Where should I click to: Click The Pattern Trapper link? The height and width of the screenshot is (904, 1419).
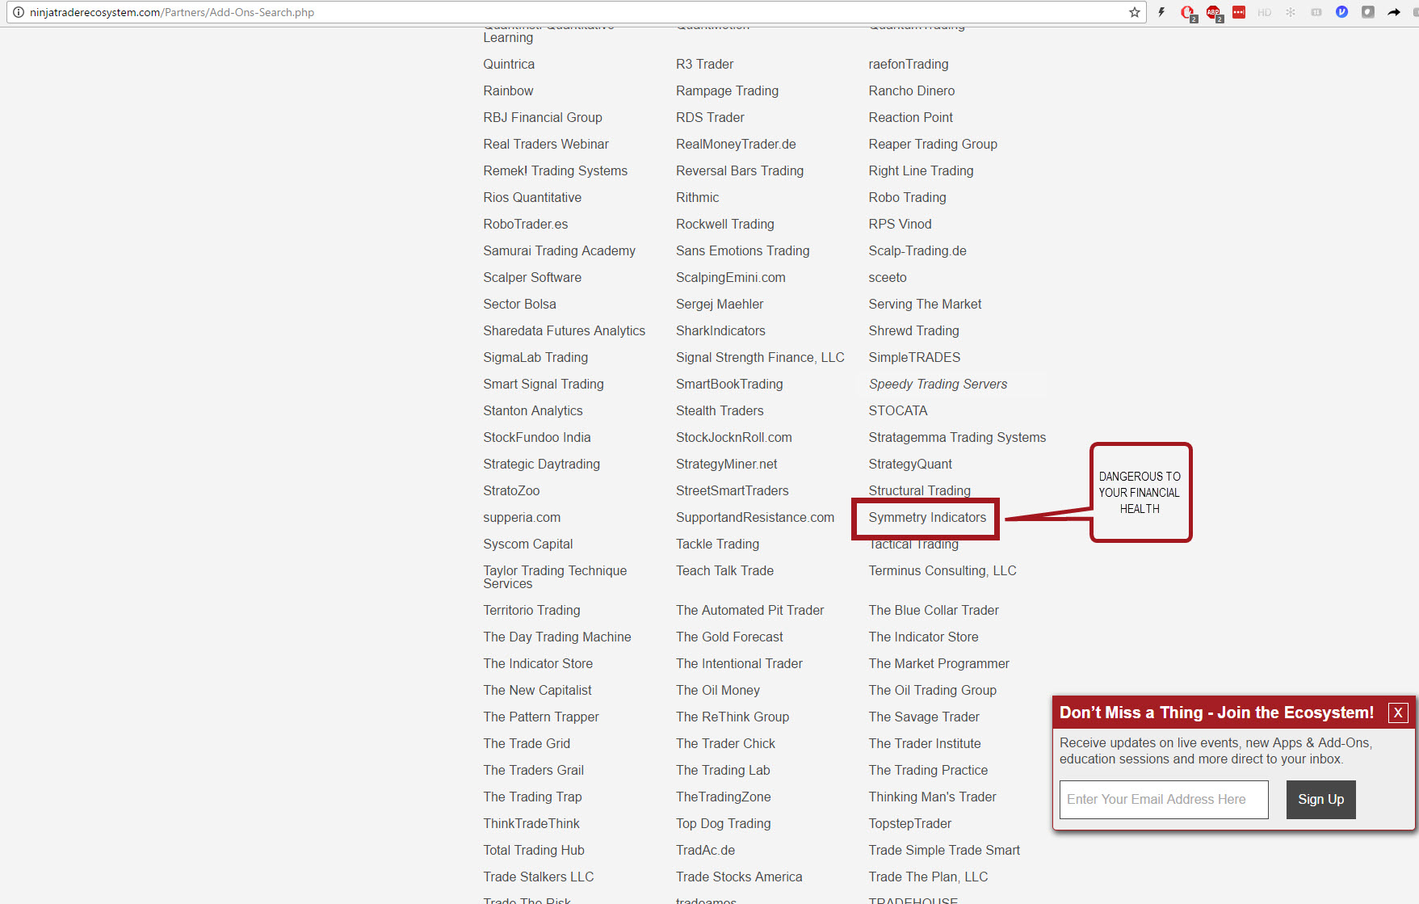click(541, 717)
